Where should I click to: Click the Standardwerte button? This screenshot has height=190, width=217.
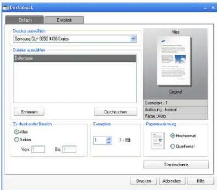(176, 164)
